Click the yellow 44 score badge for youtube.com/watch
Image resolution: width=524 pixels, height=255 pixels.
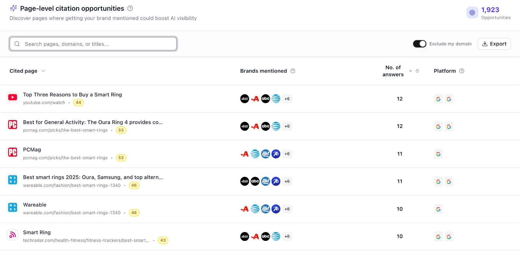pos(78,102)
